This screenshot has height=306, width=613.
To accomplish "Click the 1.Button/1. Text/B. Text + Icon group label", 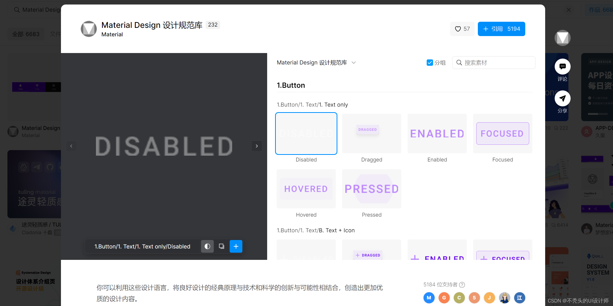I will point(316,230).
